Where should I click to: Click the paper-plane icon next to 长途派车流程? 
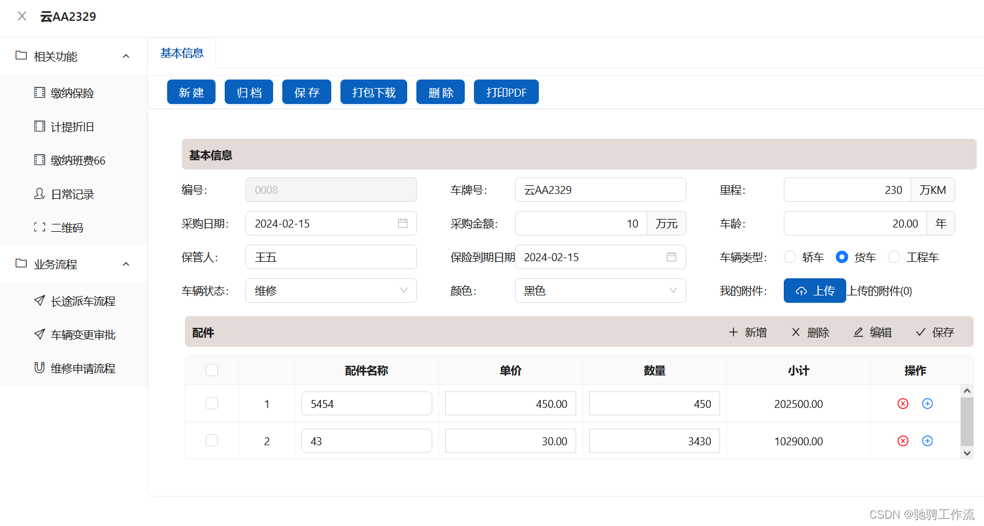39,300
